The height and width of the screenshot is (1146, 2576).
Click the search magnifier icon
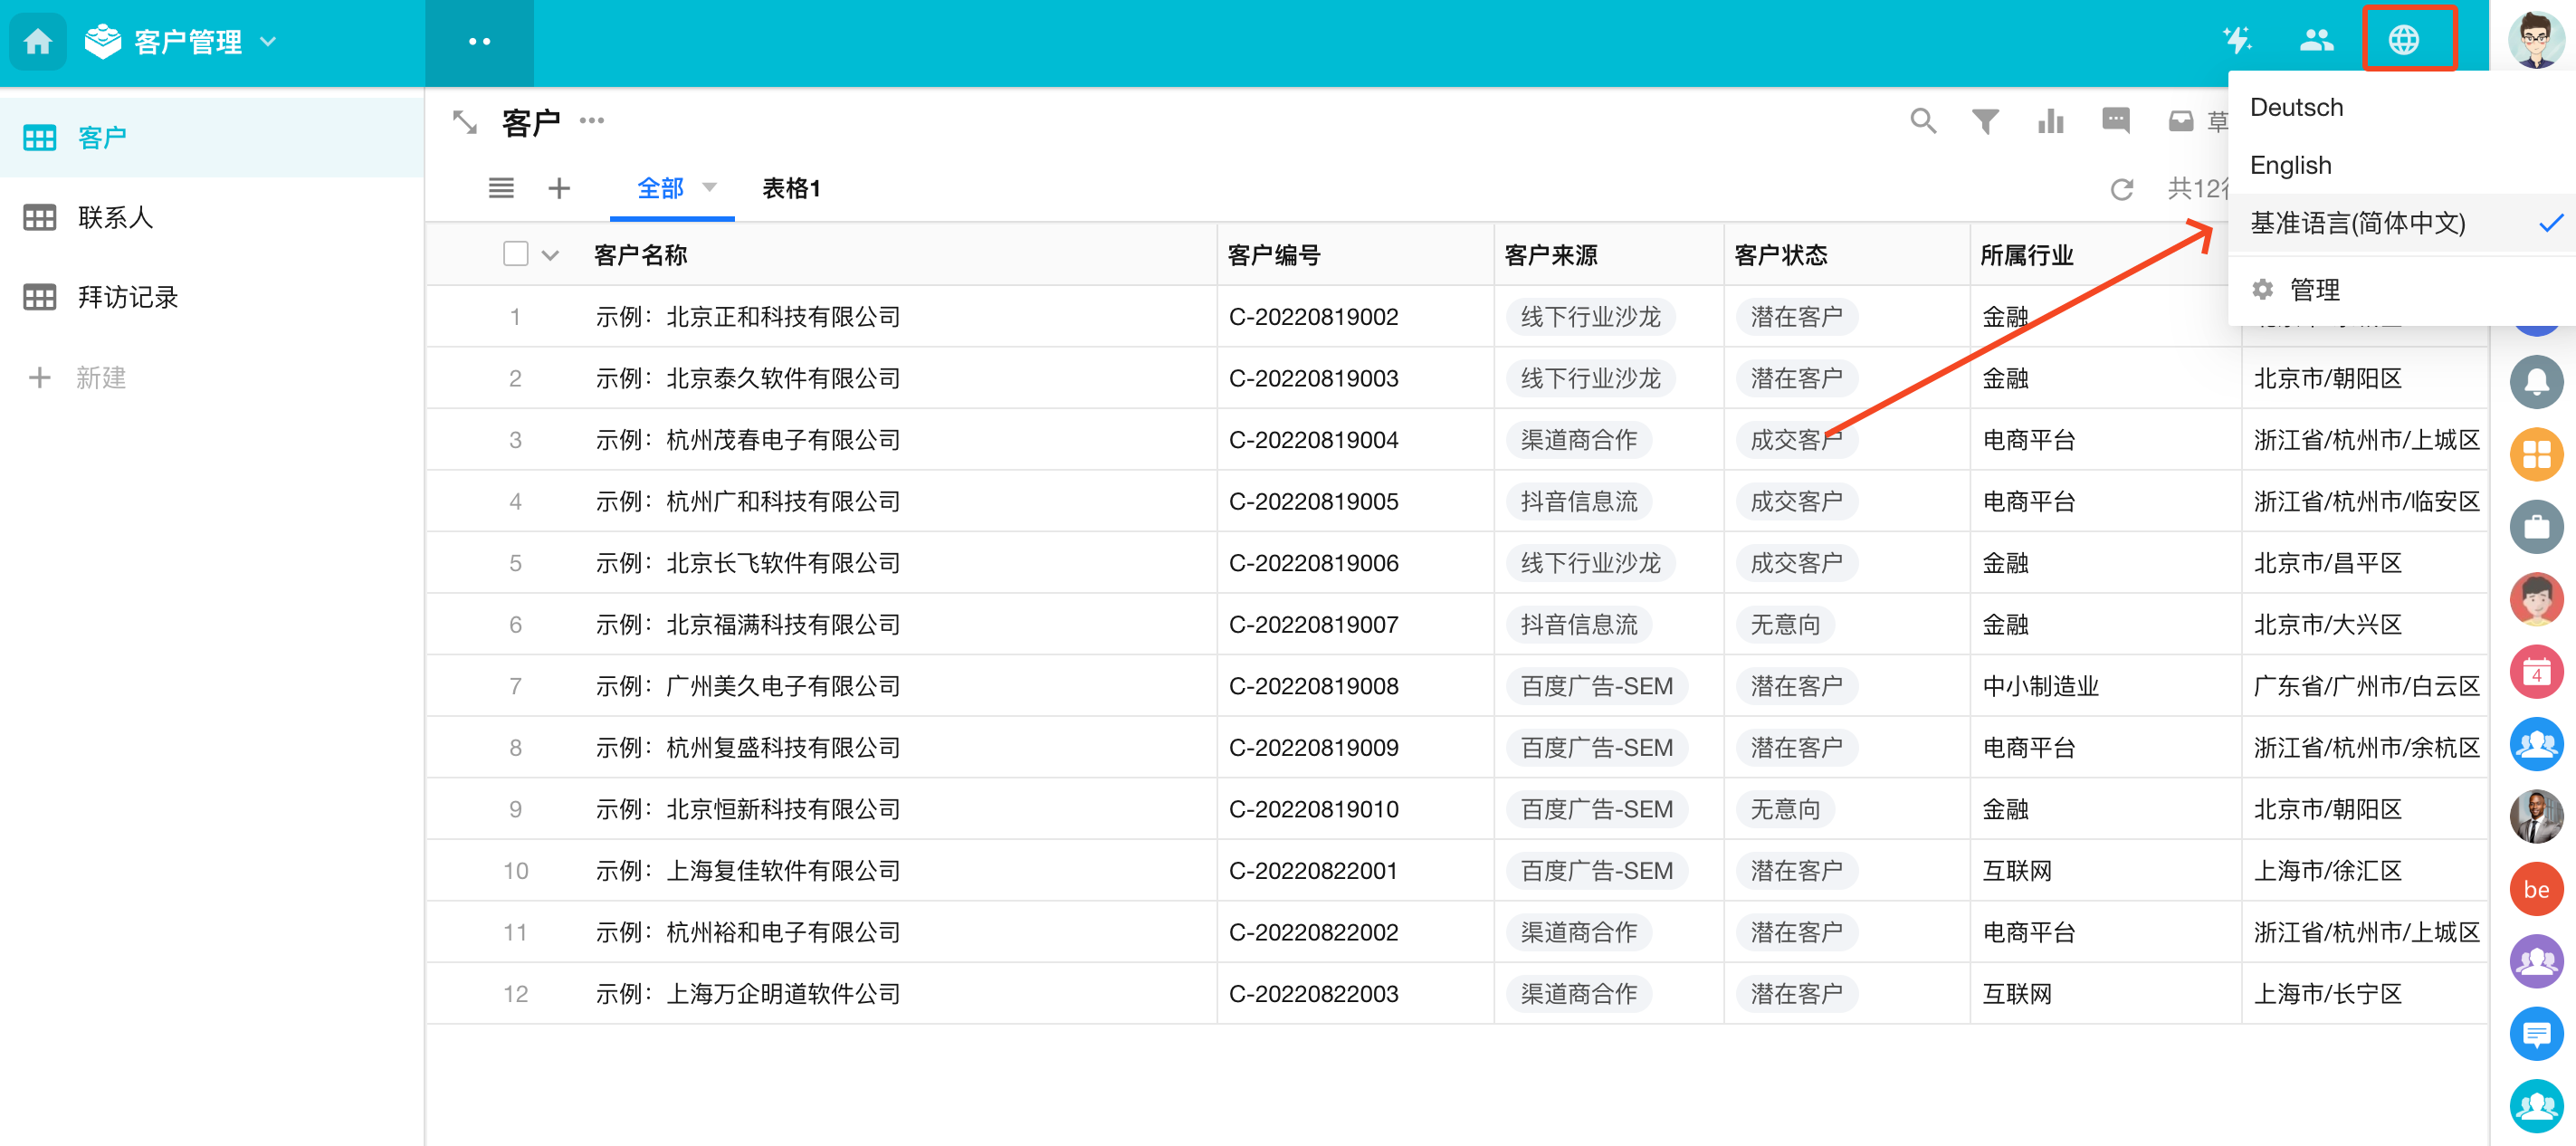1922,122
